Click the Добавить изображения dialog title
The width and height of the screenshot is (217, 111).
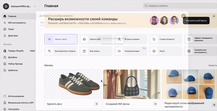[x=56, y=16]
